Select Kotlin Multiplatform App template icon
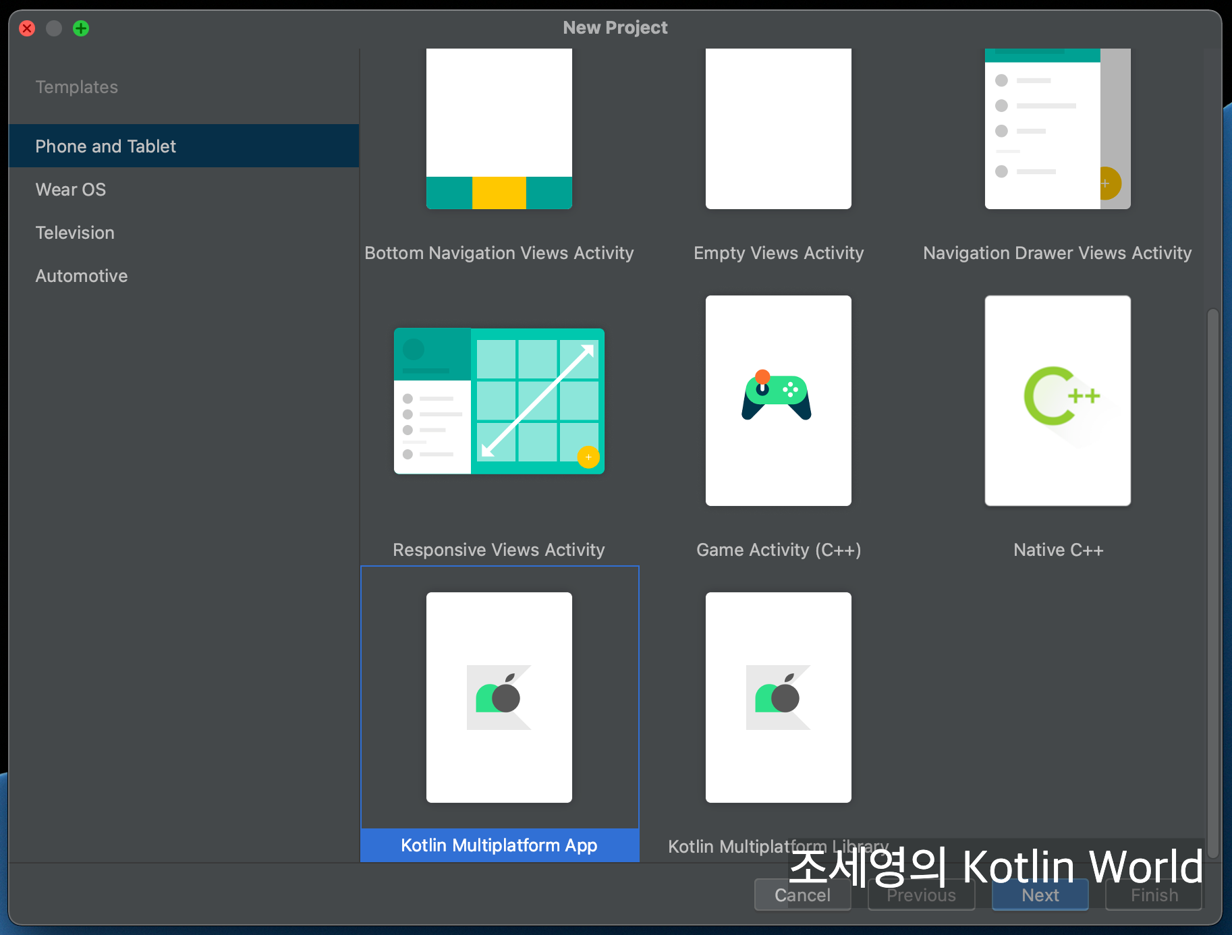The height and width of the screenshot is (935, 1232). 499,697
